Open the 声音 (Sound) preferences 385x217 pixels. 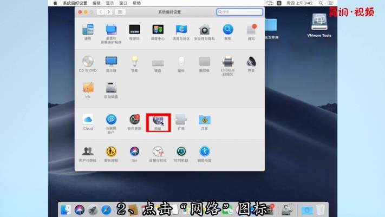coord(251,64)
